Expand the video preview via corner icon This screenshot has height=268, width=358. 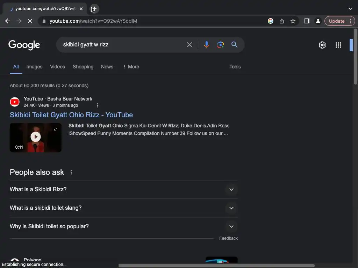click(x=56, y=129)
